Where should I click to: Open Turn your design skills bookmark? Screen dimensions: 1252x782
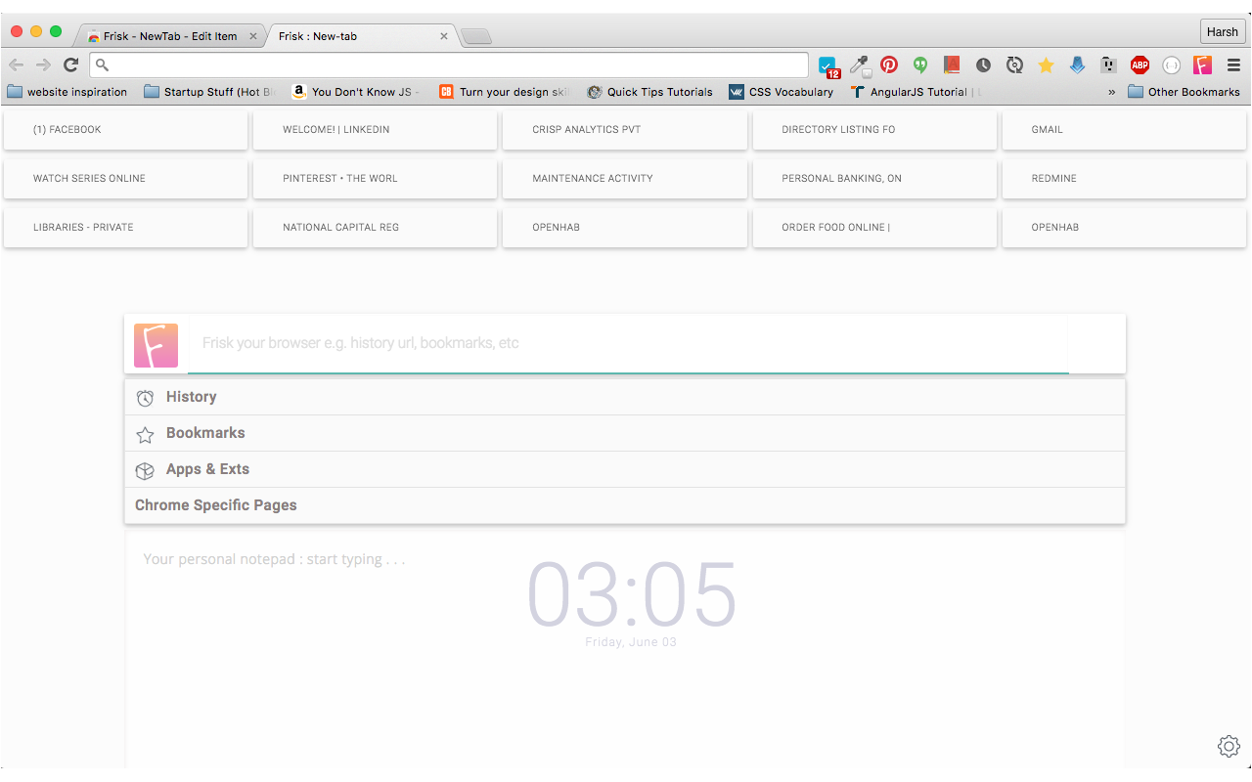click(x=504, y=92)
